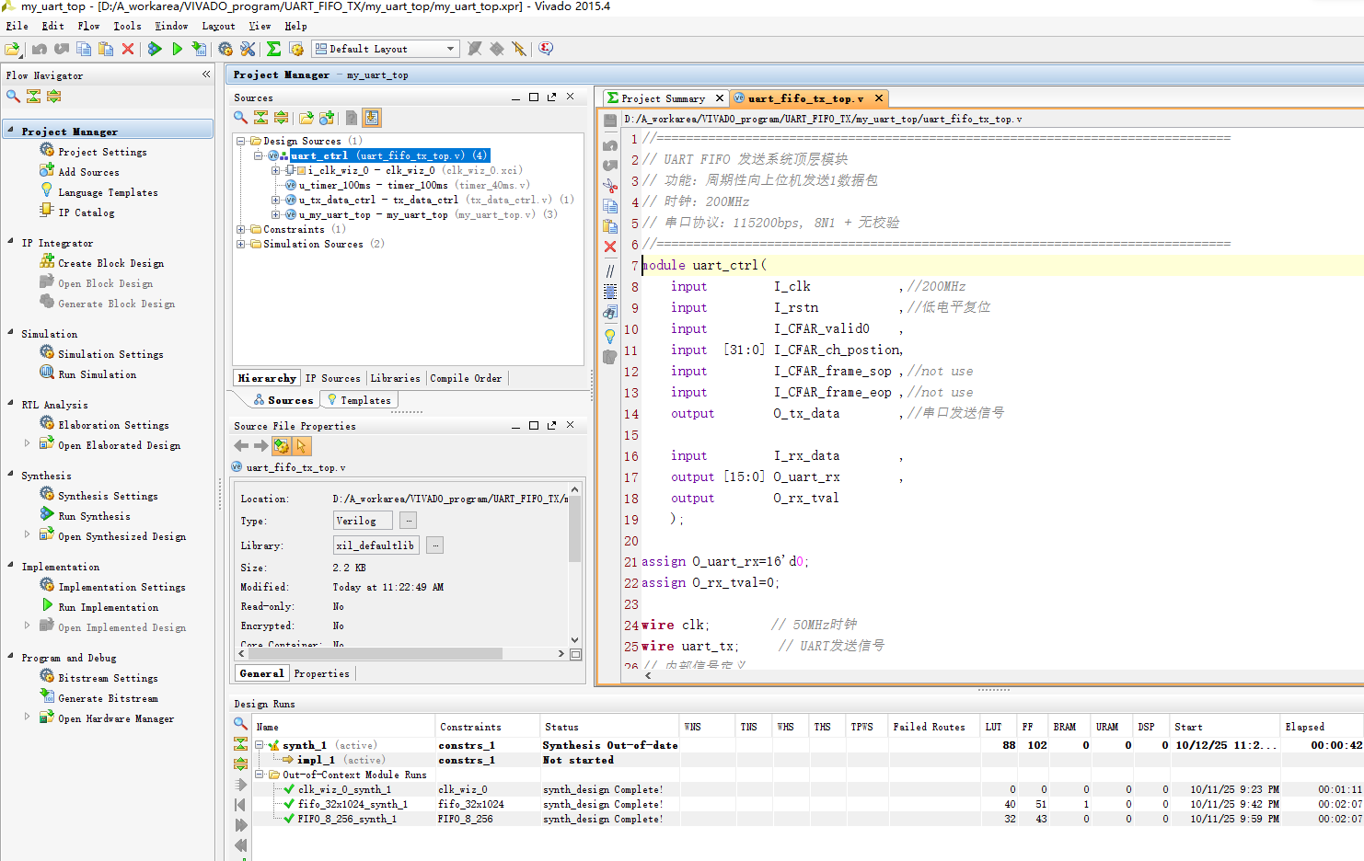Click Collapse All icon in Flow Navigator
Viewport: 1364px width, 861px height.
(x=33, y=96)
